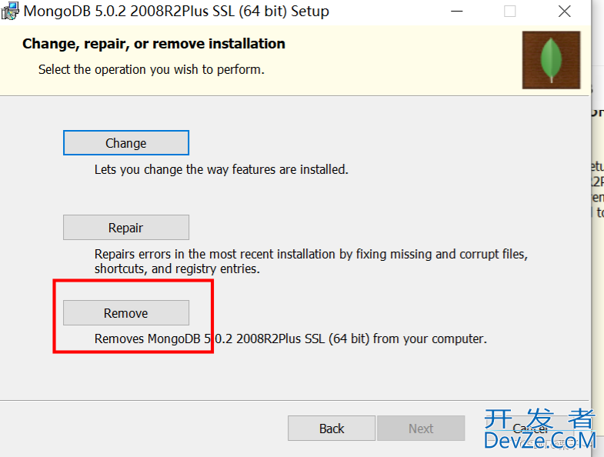604x457 pixels.
Task: Click the DevZe.CoM watermark text
Action: [x=540, y=441]
